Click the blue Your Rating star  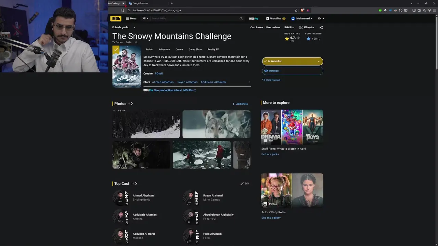click(x=308, y=39)
